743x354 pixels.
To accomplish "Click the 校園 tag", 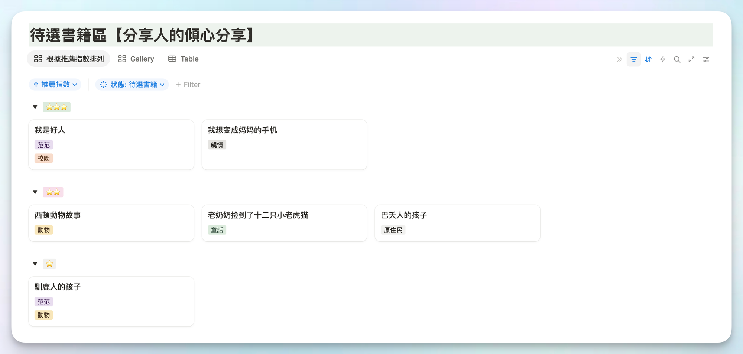I will (44, 158).
